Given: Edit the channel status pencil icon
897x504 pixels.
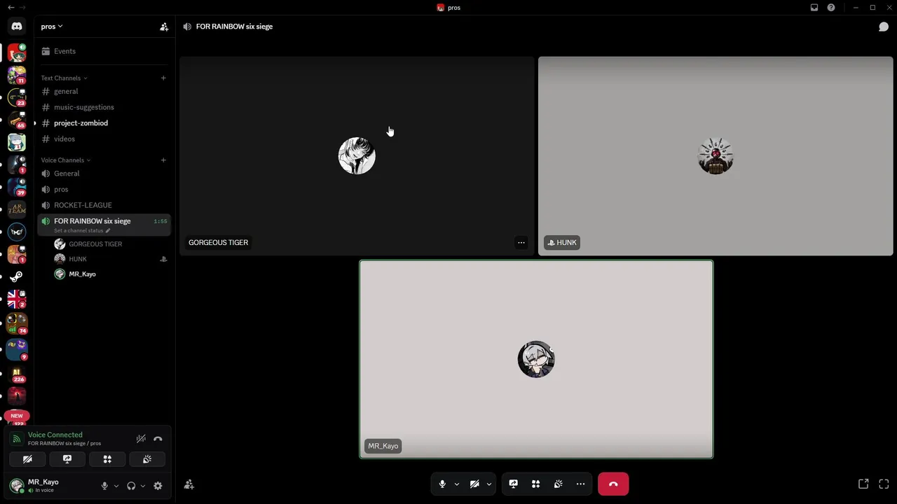Looking at the screenshot, I should [108, 230].
